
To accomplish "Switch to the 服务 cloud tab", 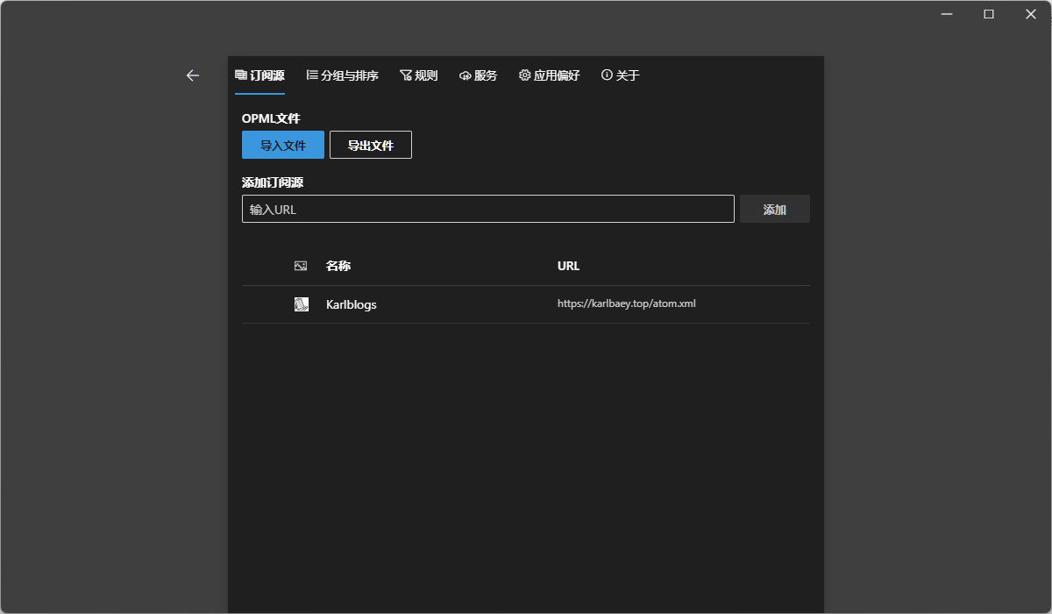I will click(478, 75).
